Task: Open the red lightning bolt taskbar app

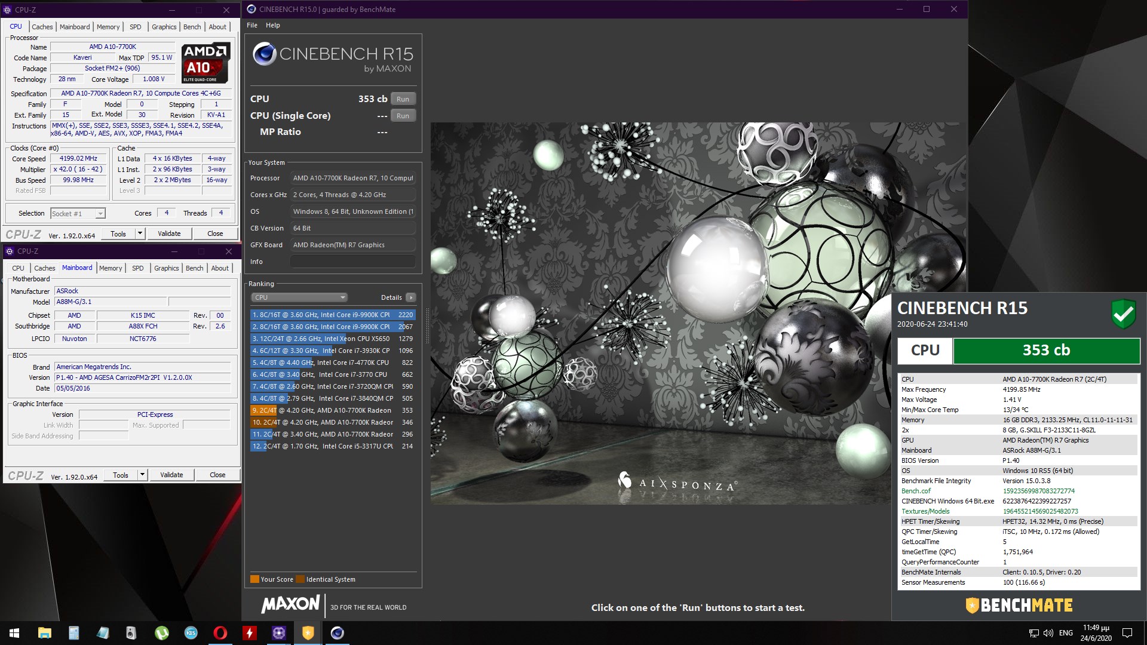Action: coord(249,633)
